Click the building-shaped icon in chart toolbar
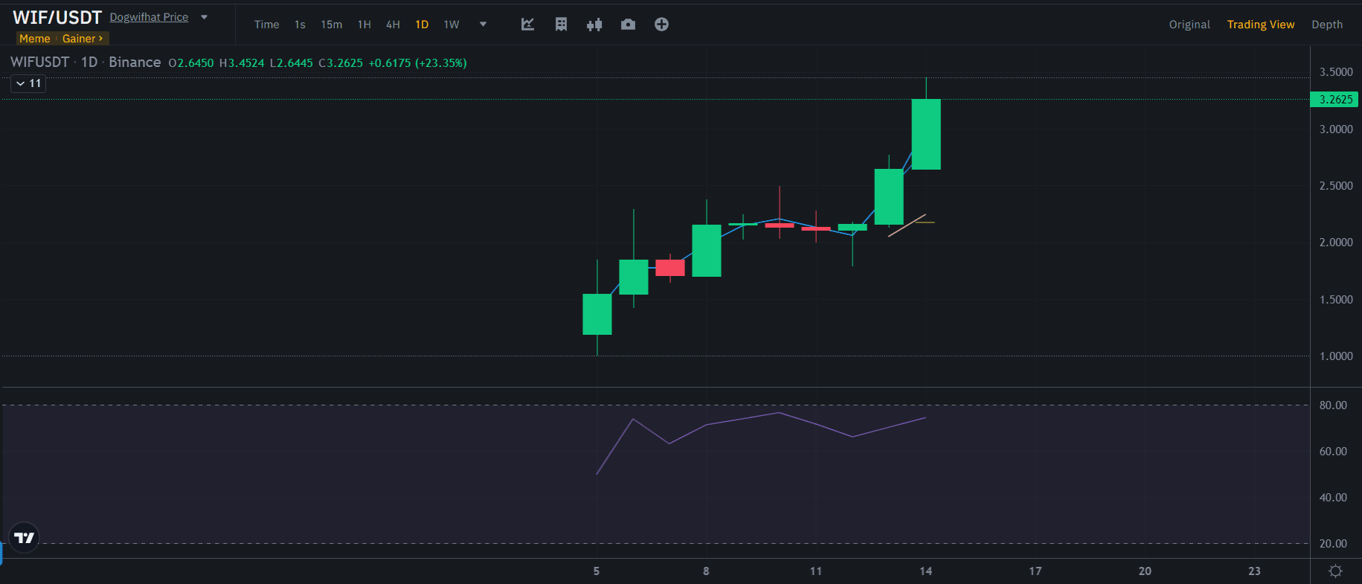This screenshot has width=1362, height=584. coord(561,25)
